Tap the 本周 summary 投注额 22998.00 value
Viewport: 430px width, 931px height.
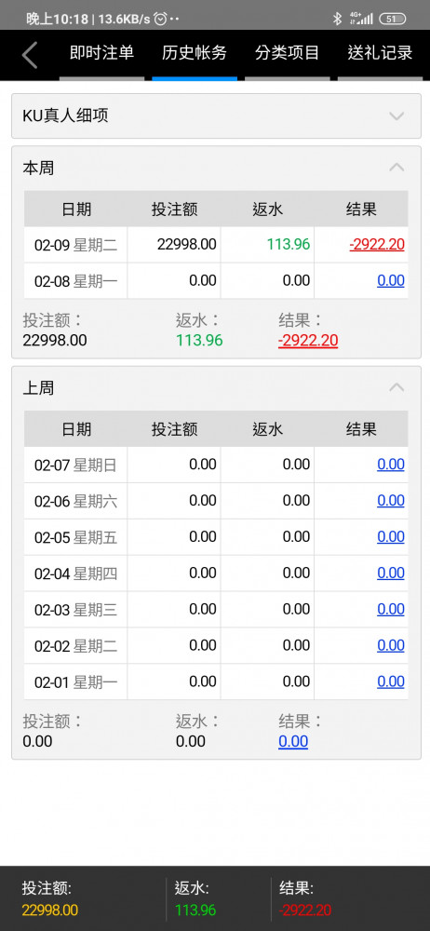coord(55,340)
